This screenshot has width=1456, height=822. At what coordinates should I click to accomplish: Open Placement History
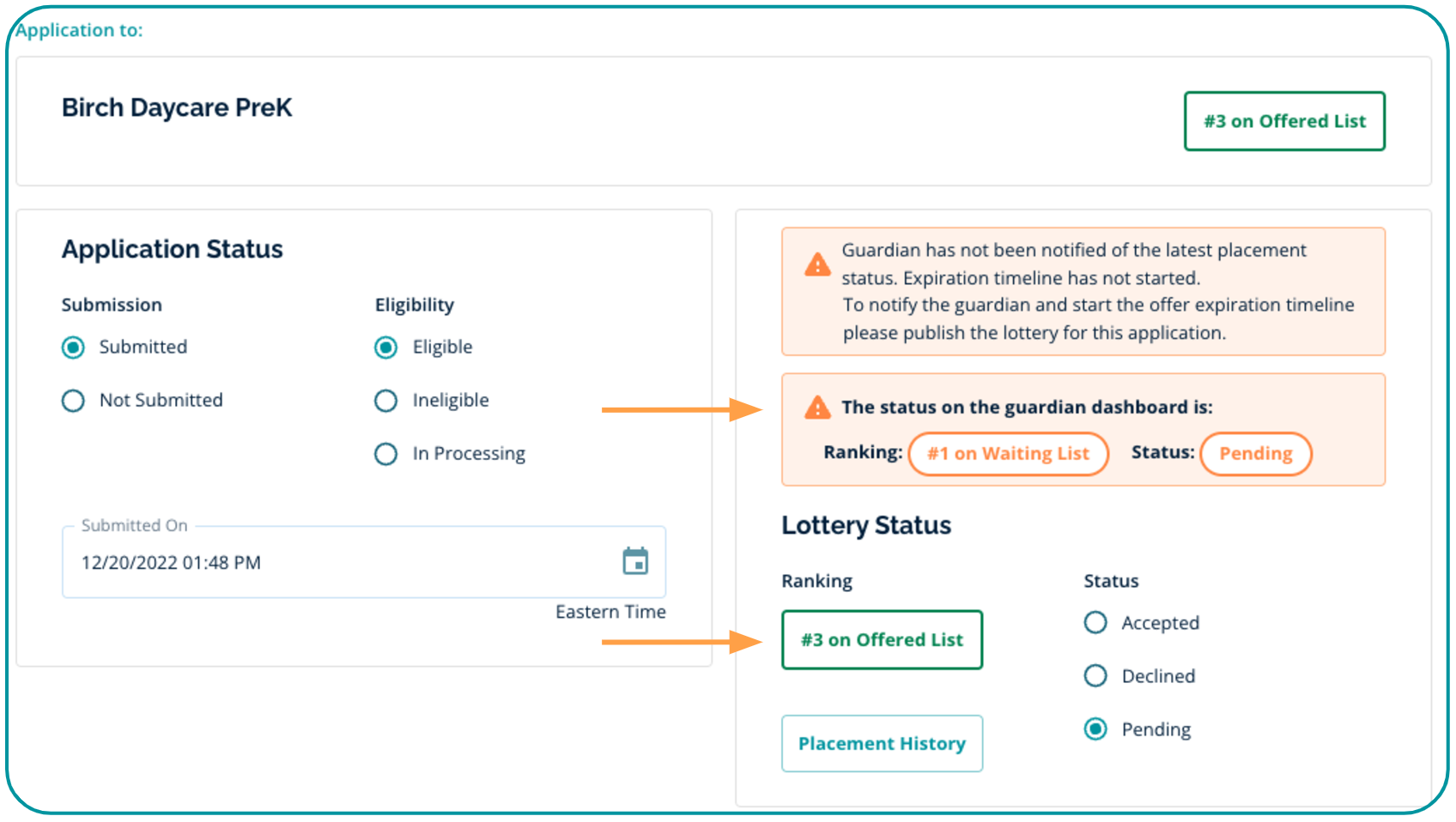coord(882,743)
